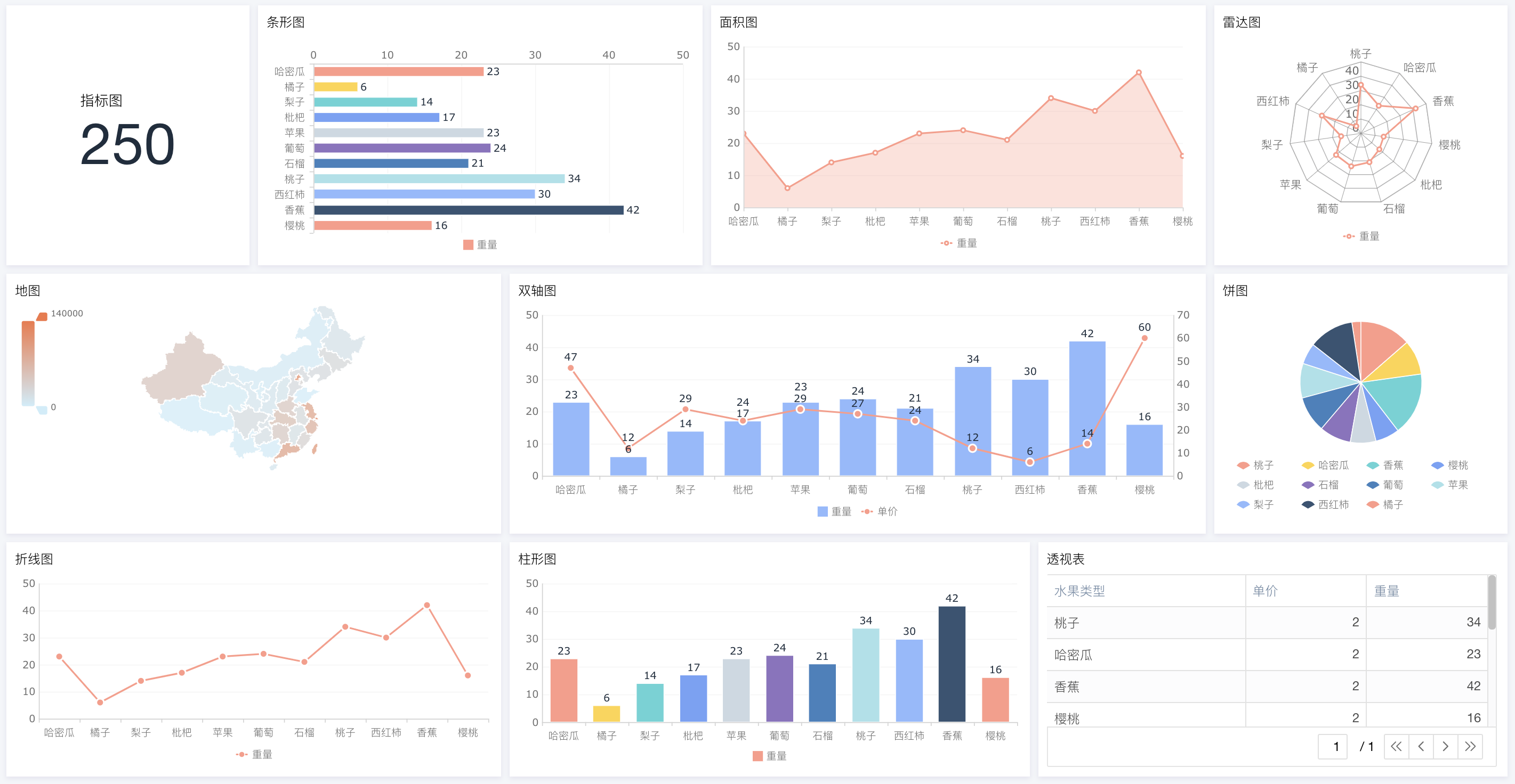Click the map color scale top handle

coord(42,317)
